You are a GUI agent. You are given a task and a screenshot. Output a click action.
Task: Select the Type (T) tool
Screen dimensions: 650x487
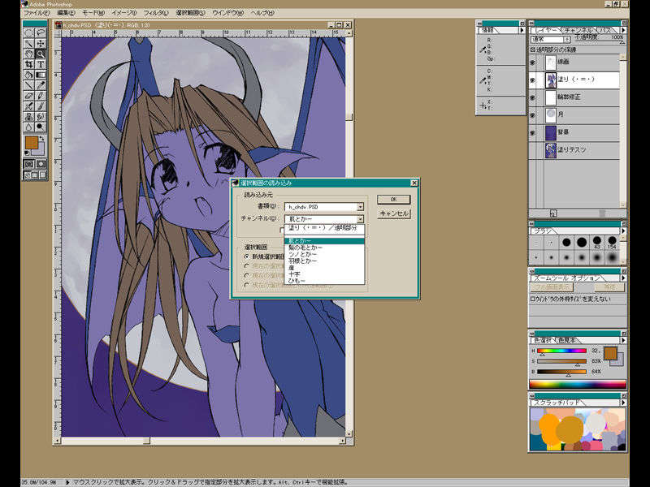(41, 64)
